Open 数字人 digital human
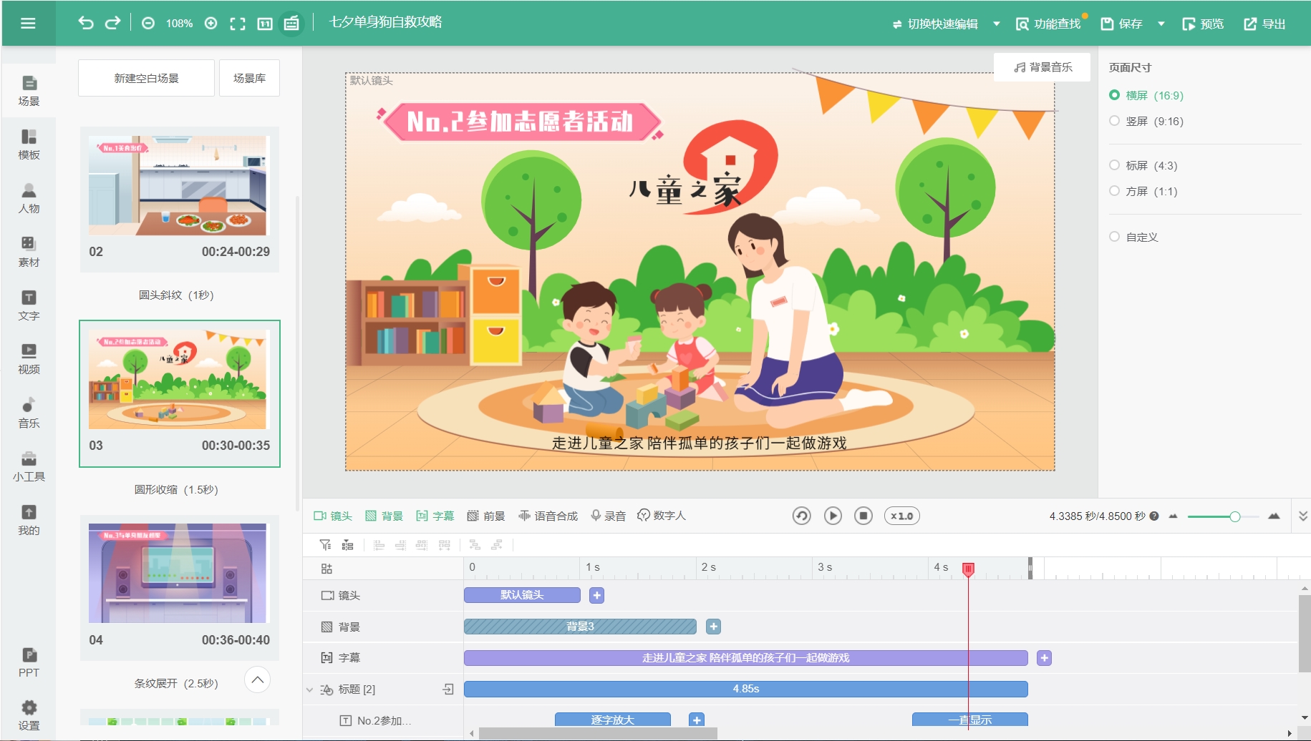 tap(662, 516)
